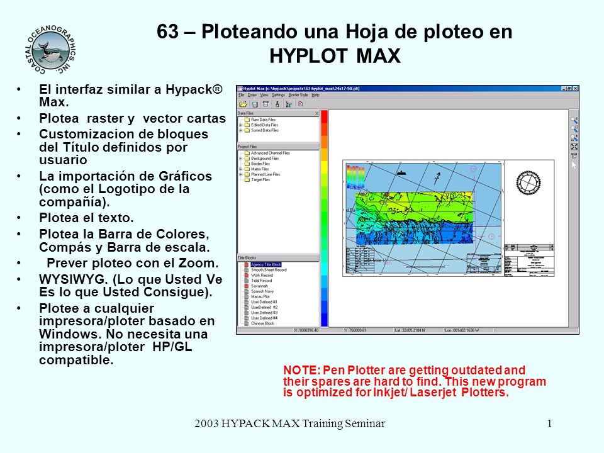Click the Y coordinate status bar field
This screenshot has height=453, width=604.
[367, 330]
